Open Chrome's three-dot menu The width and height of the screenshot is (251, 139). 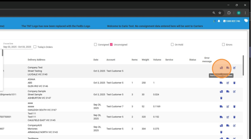pyautogui.click(x=245, y=13)
